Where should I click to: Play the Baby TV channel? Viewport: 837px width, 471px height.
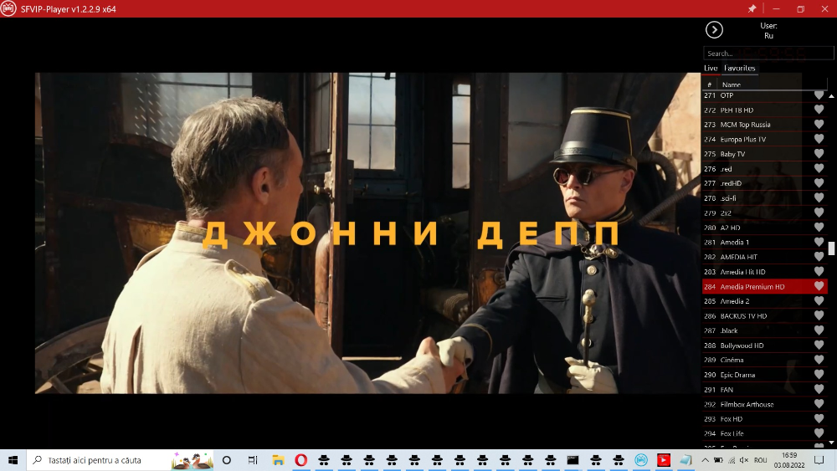click(x=764, y=154)
